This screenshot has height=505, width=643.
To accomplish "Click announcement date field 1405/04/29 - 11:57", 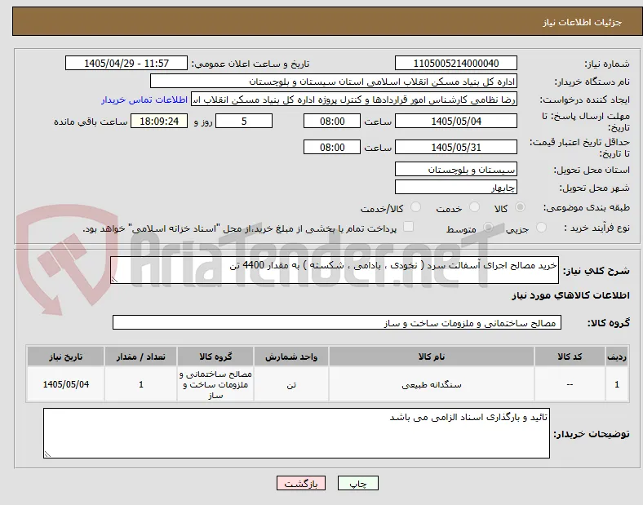I will 126,63.
